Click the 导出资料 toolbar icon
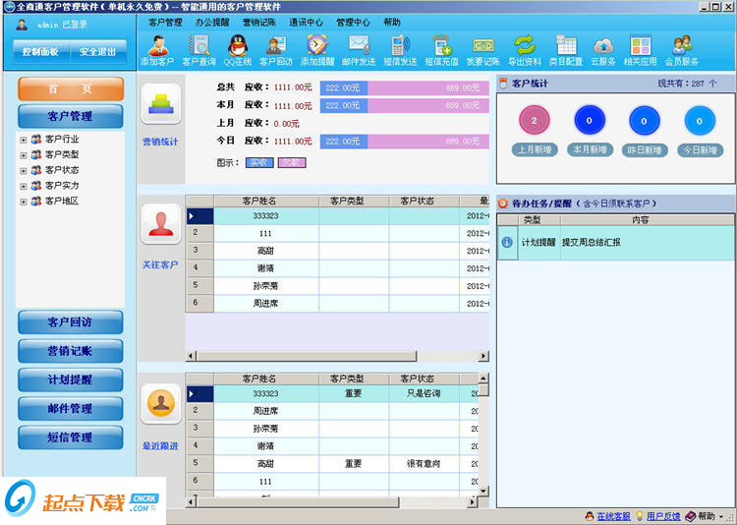This screenshot has width=737, height=525. click(x=524, y=46)
